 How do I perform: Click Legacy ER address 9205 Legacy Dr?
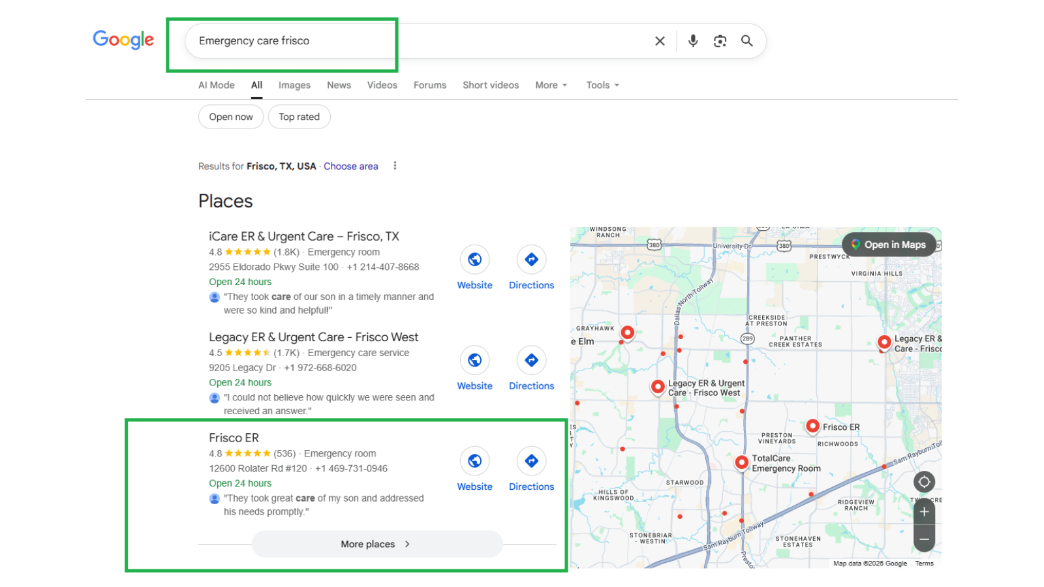(242, 368)
